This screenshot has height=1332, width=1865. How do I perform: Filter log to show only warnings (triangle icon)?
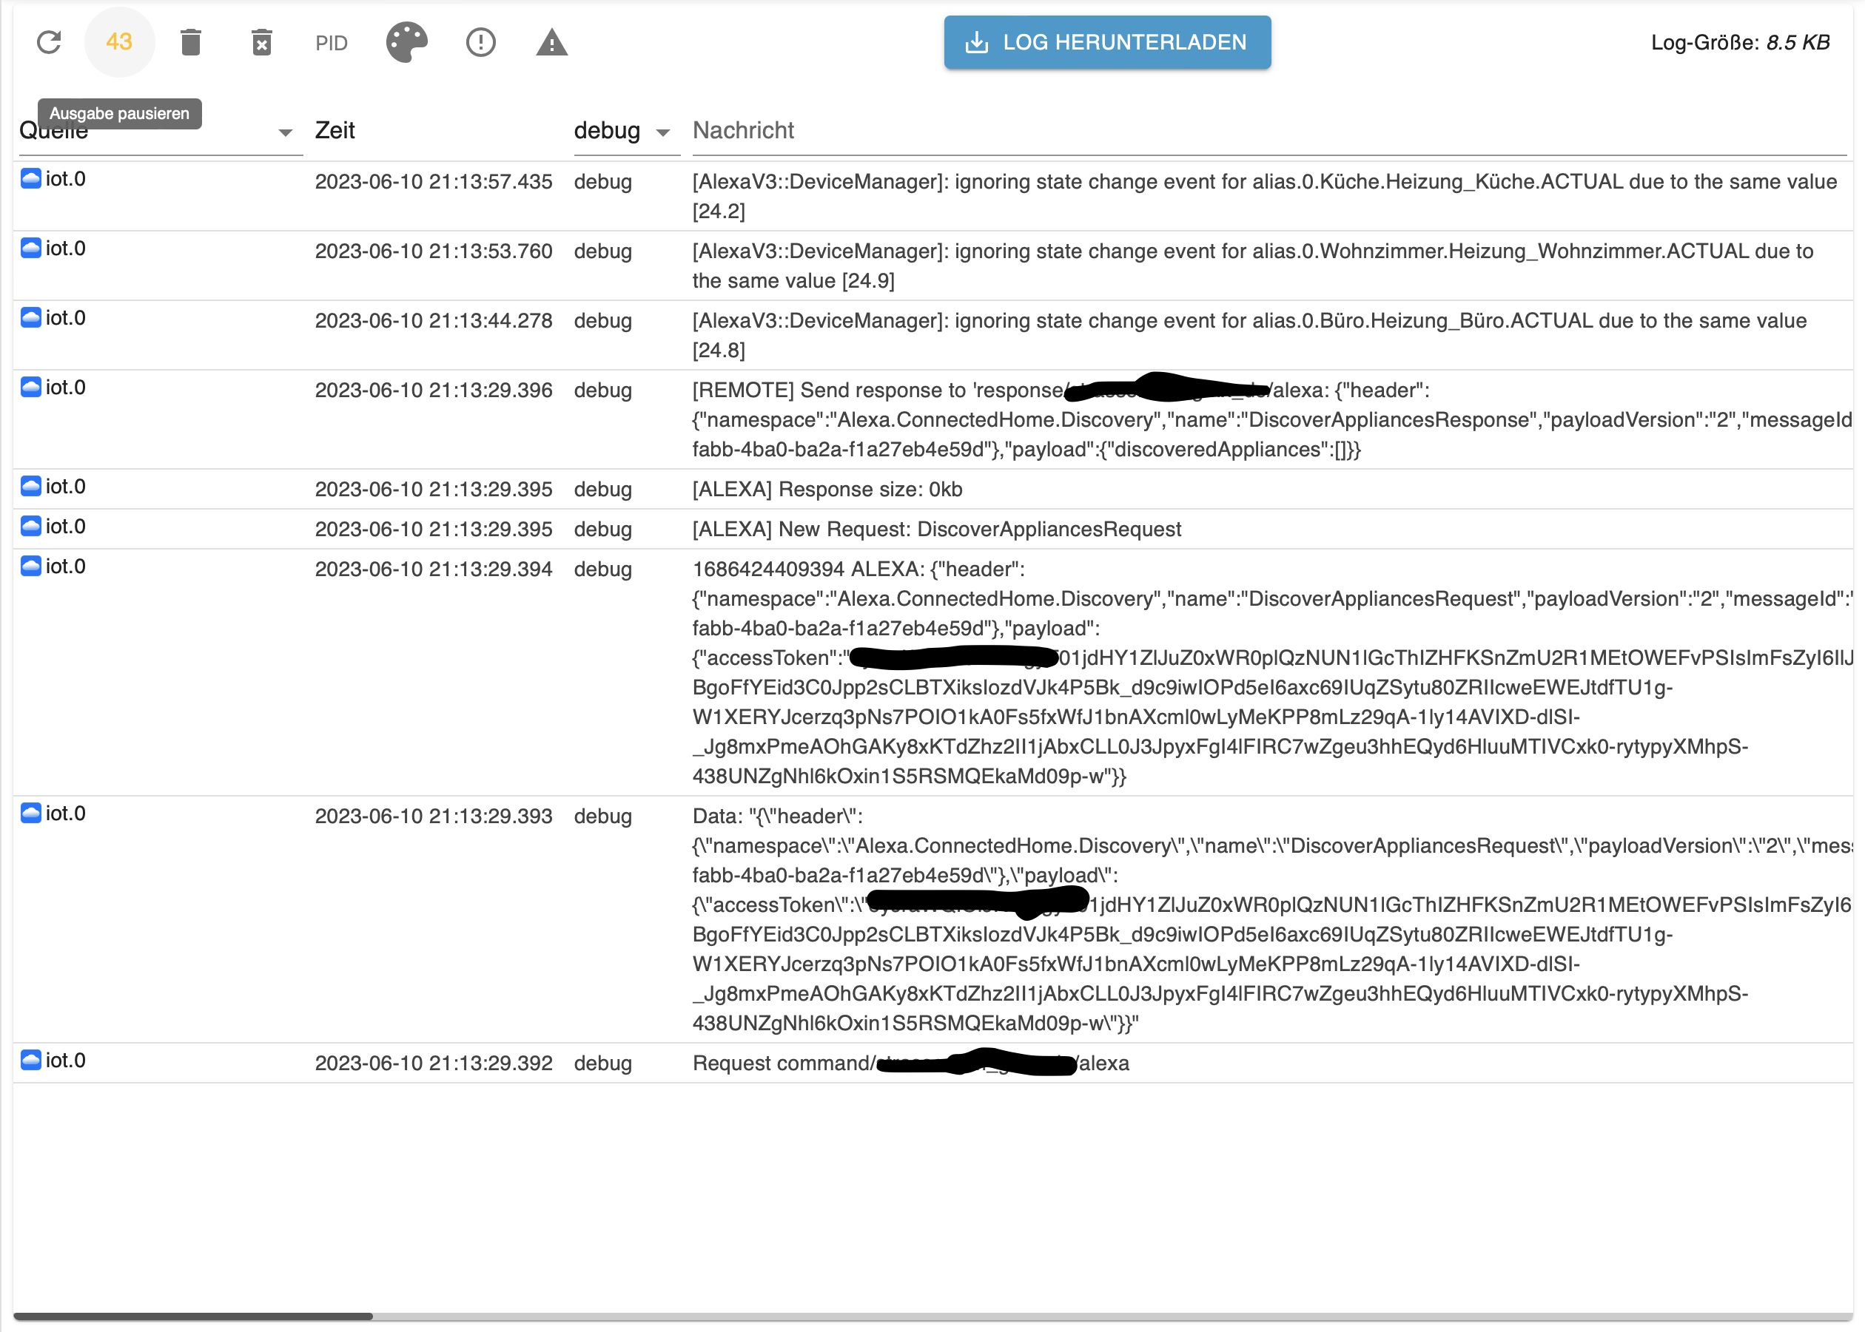[x=551, y=42]
